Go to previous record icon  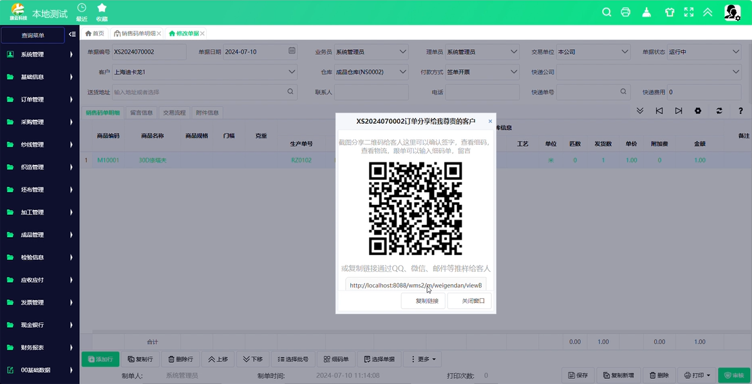(659, 110)
